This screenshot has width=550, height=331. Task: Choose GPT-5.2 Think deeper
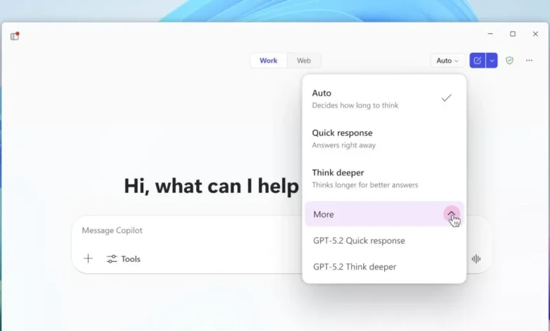tap(384, 267)
